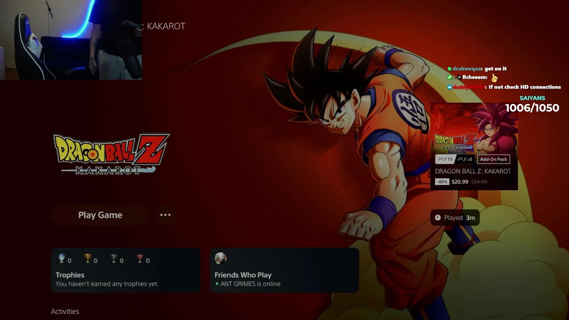
Task: Open the Trophies card
Action: 126,270
